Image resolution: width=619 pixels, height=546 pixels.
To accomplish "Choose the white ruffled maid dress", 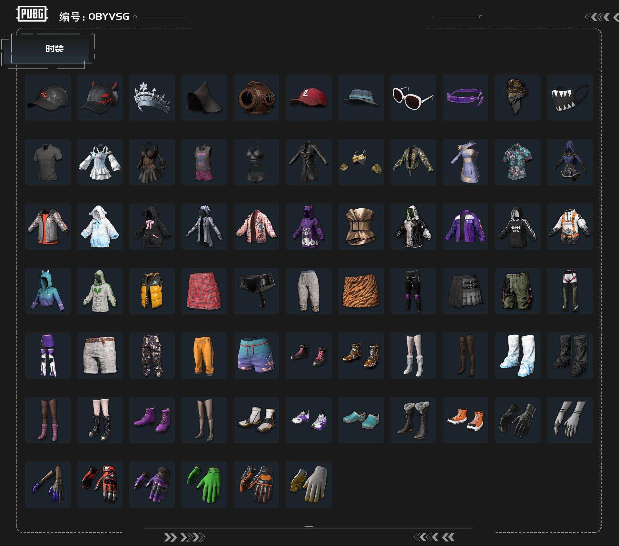I will (x=100, y=162).
